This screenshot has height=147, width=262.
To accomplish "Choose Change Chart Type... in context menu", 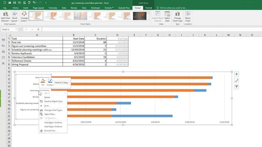I will point(53,110).
